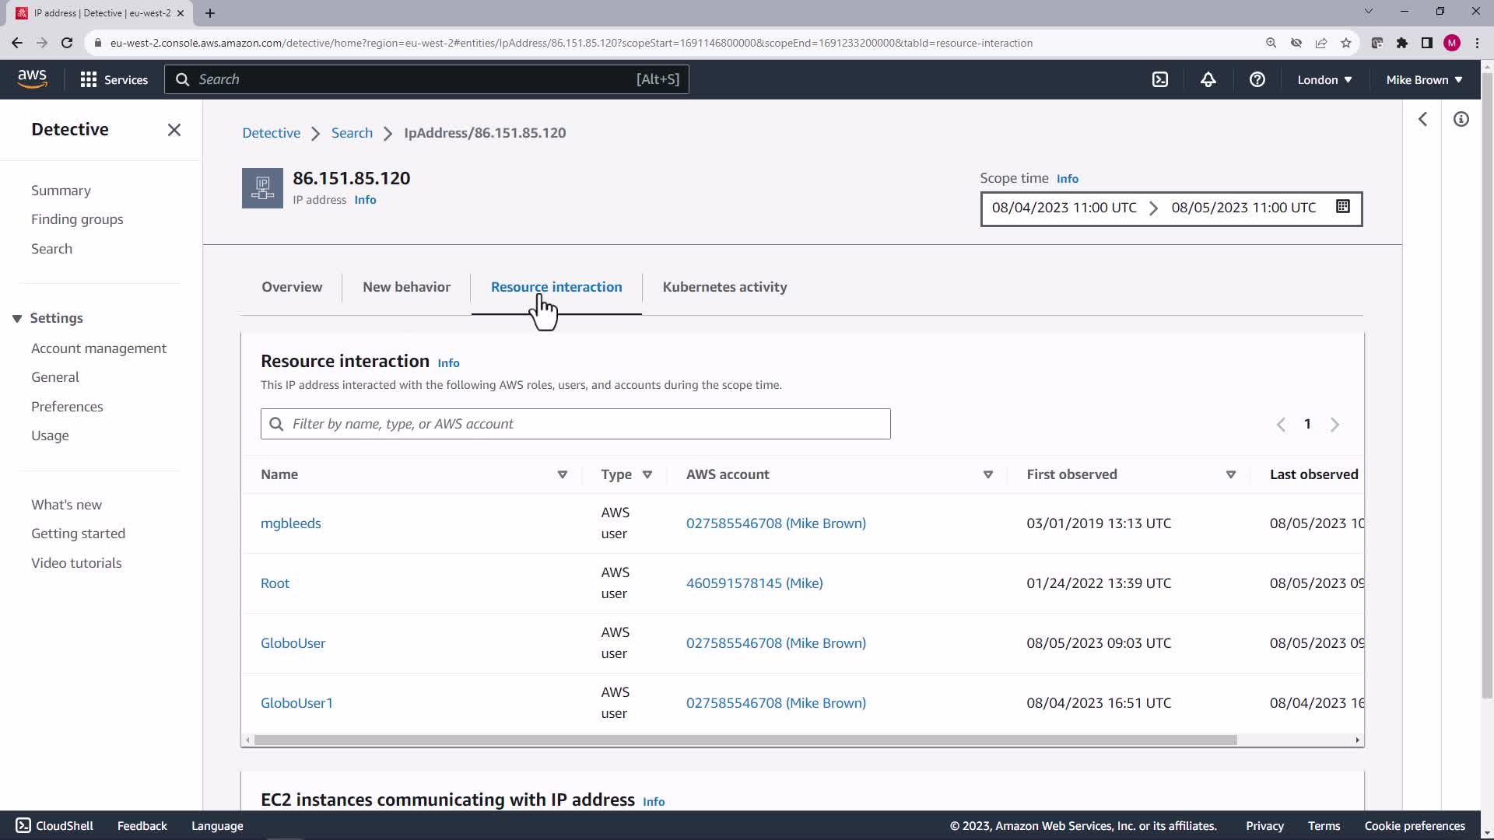This screenshot has height=840, width=1494.
Task: Close the Detective side navigation
Action: pyautogui.click(x=174, y=130)
